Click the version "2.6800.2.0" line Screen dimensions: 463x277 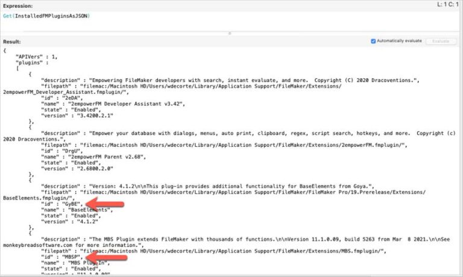click(77, 169)
